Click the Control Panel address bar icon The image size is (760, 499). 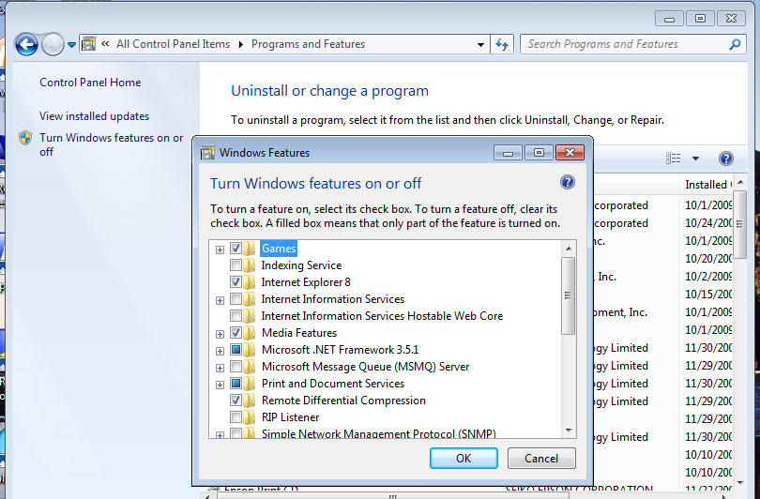click(89, 44)
